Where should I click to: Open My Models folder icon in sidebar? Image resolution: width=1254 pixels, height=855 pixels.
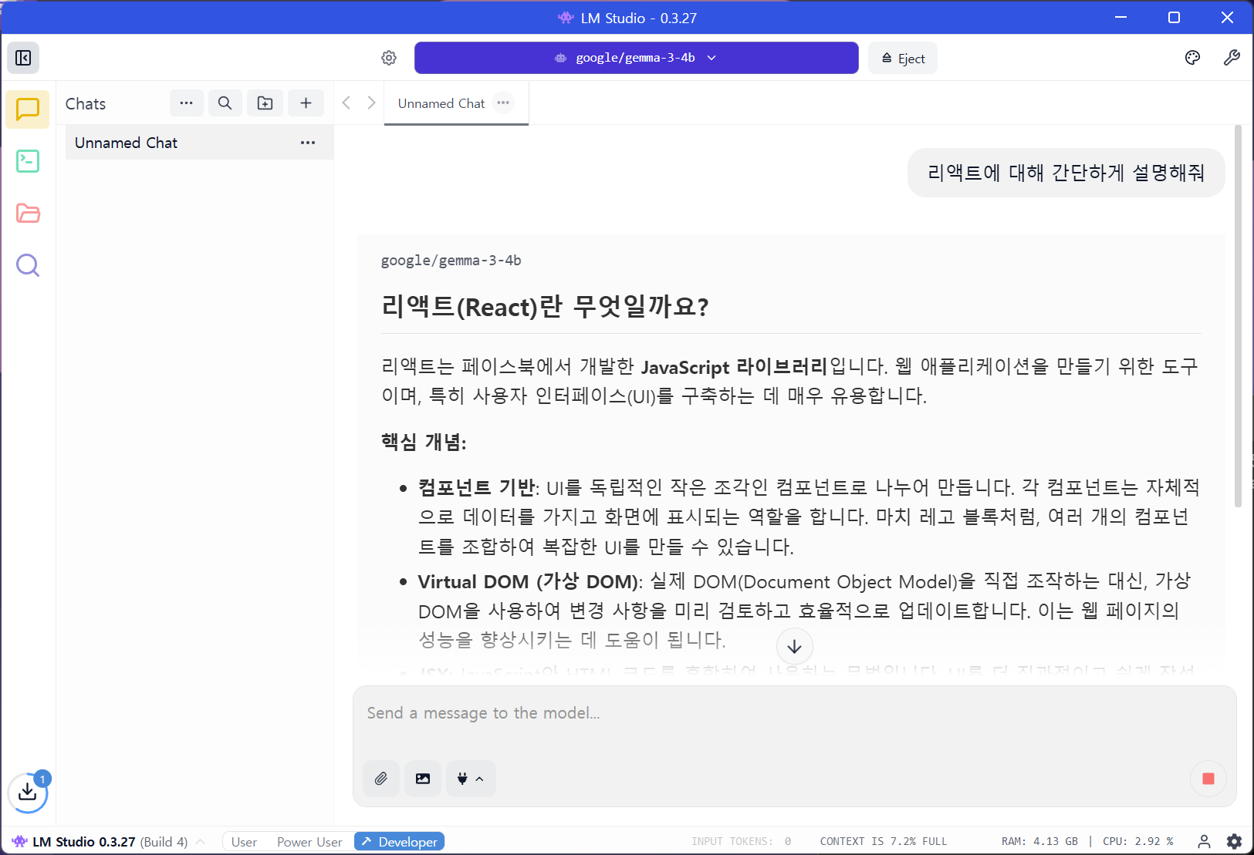click(x=28, y=214)
